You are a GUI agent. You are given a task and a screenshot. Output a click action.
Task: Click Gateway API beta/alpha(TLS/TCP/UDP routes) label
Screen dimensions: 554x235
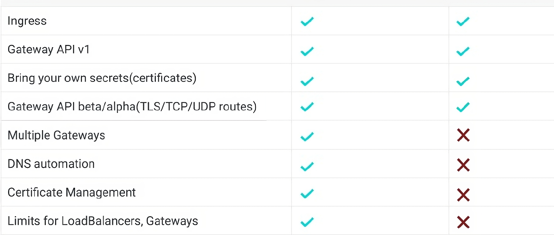[x=132, y=106]
